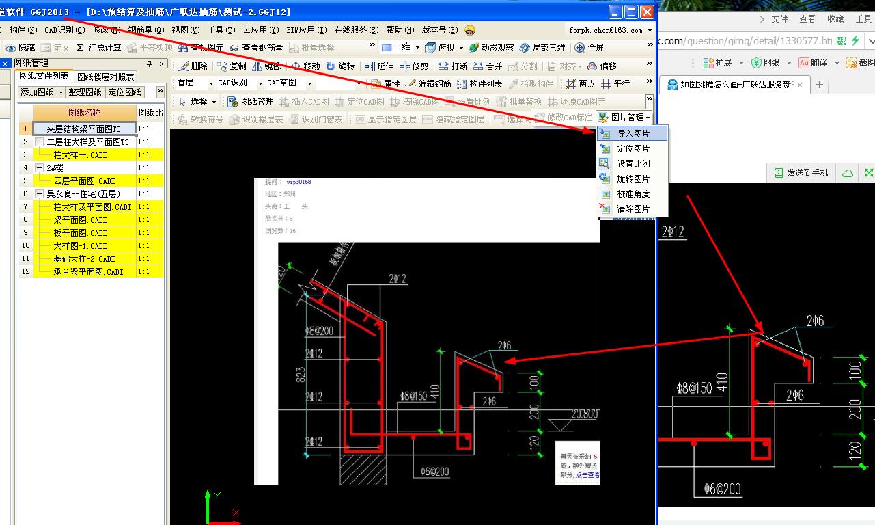Open dropdown arrow next to 添加图纸
Image resolution: width=875 pixels, height=525 pixels.
(x=61, y=92)
